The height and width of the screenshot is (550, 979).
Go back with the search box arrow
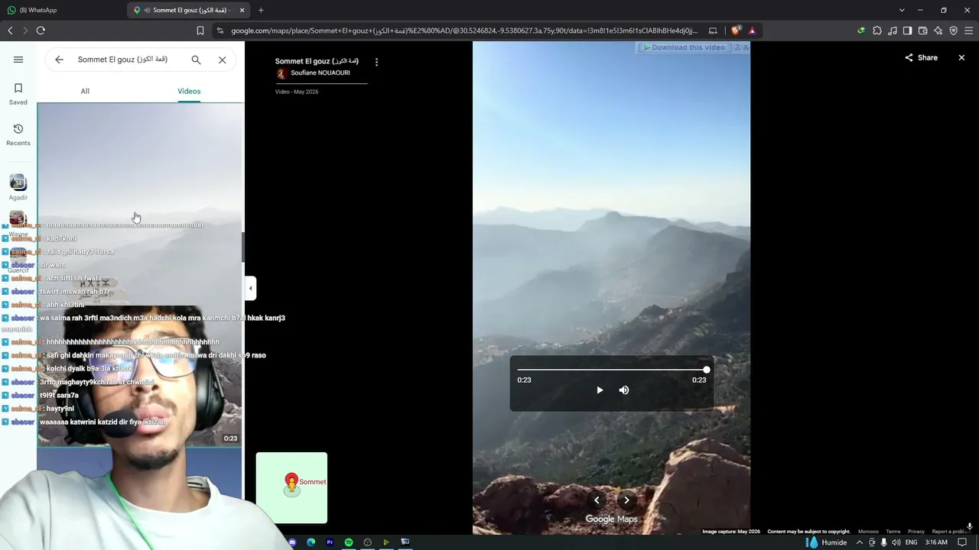59,60
